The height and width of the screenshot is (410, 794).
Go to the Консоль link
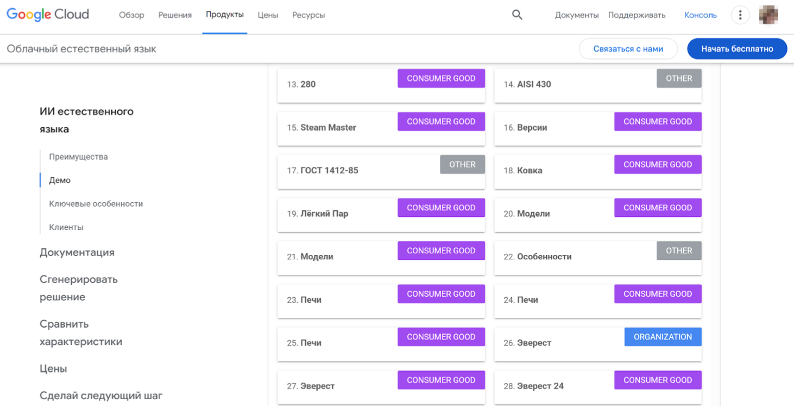pos(700,15)
